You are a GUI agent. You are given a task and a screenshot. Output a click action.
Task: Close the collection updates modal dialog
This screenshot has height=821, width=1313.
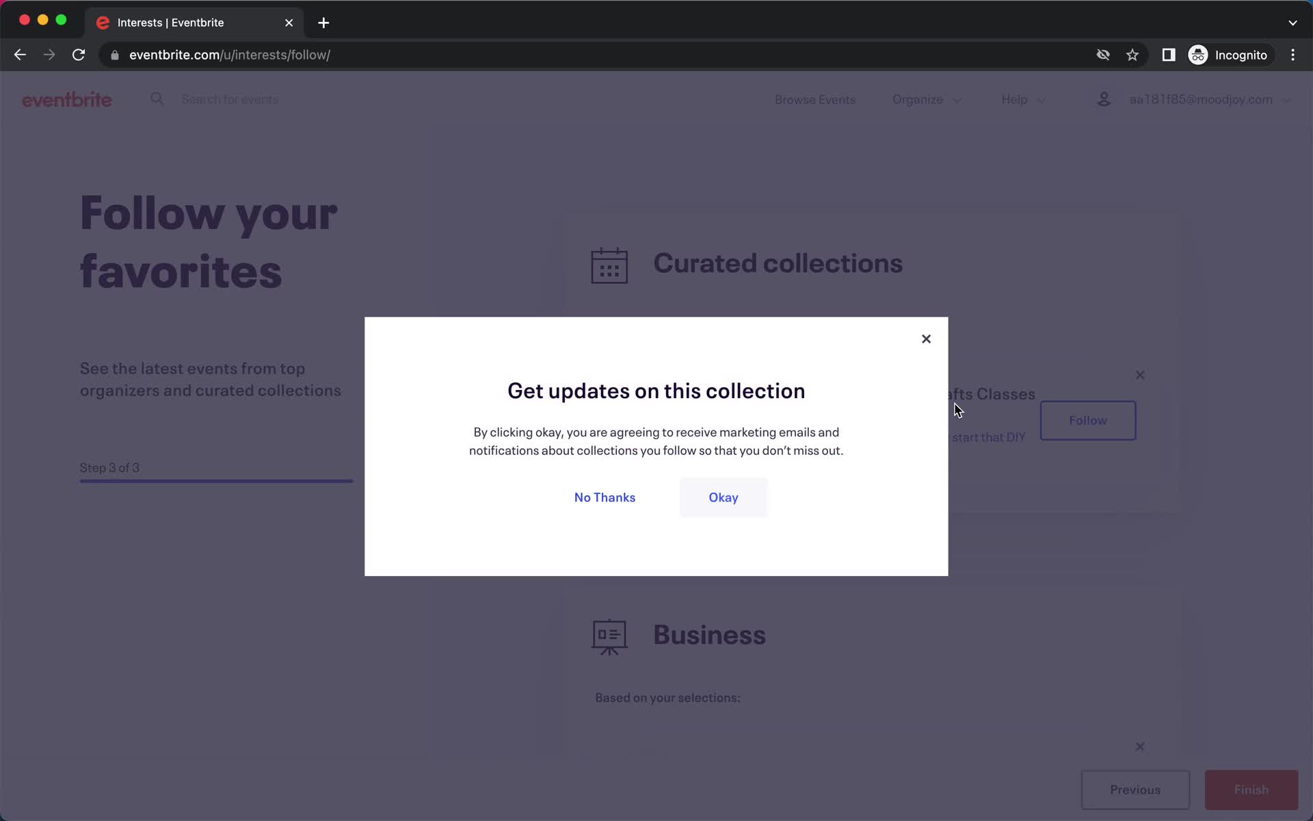[925, 338]
